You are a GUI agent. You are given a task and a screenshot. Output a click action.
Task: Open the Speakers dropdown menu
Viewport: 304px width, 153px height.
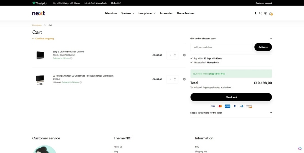click(x=128, y=13)
